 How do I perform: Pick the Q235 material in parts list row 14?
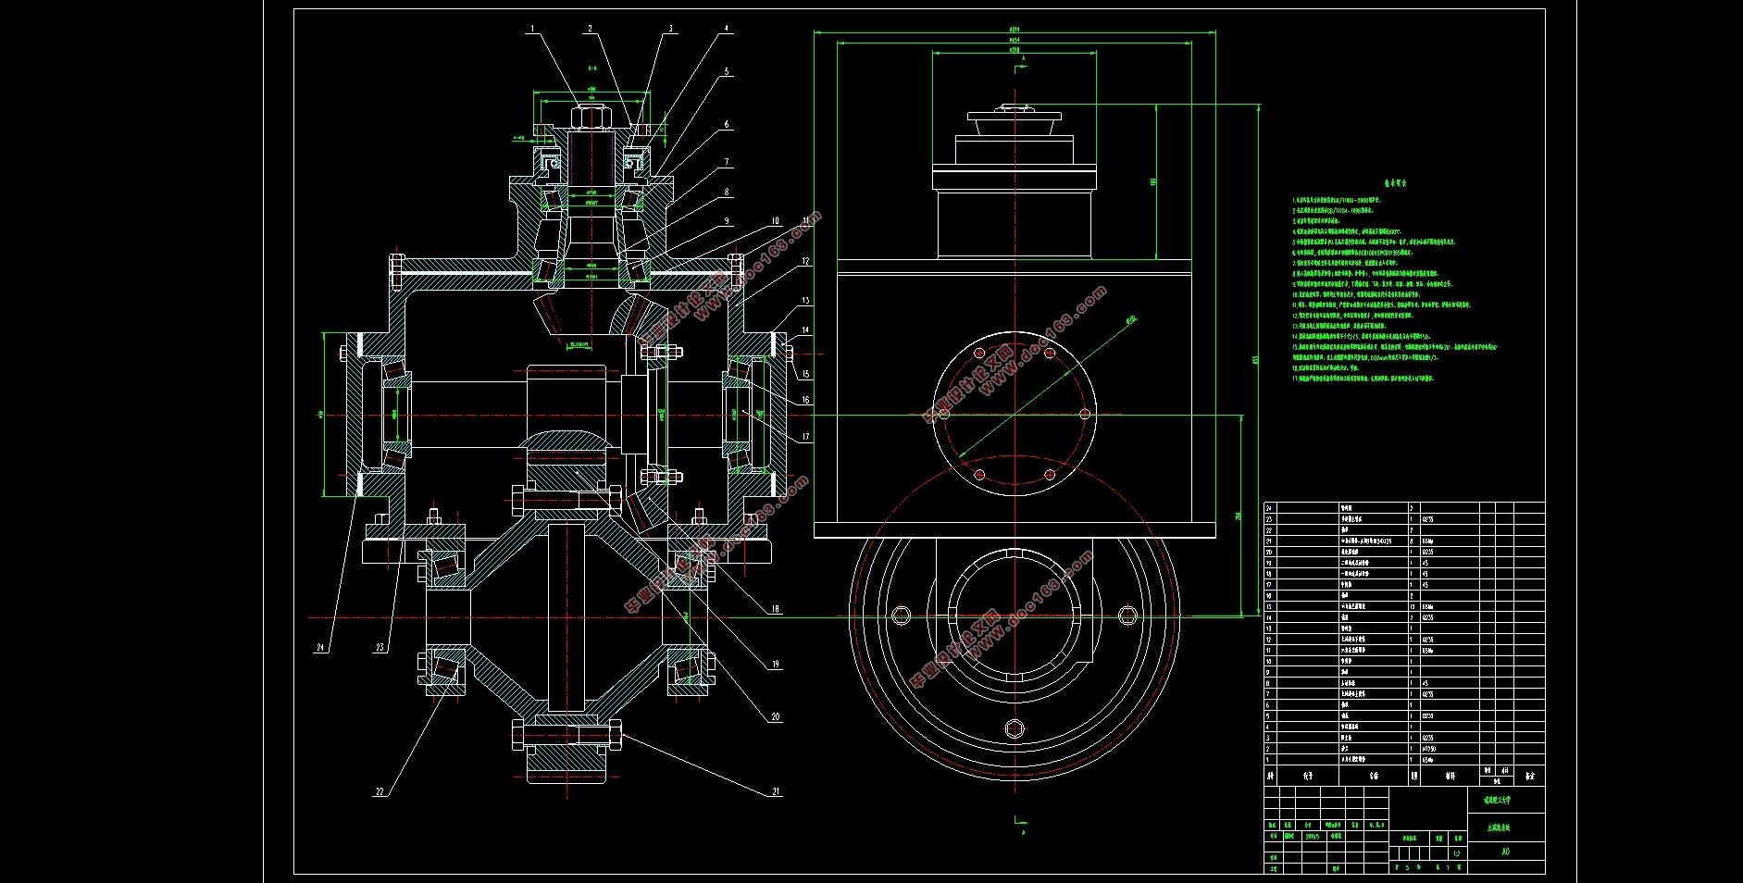tap(1427, 617)
